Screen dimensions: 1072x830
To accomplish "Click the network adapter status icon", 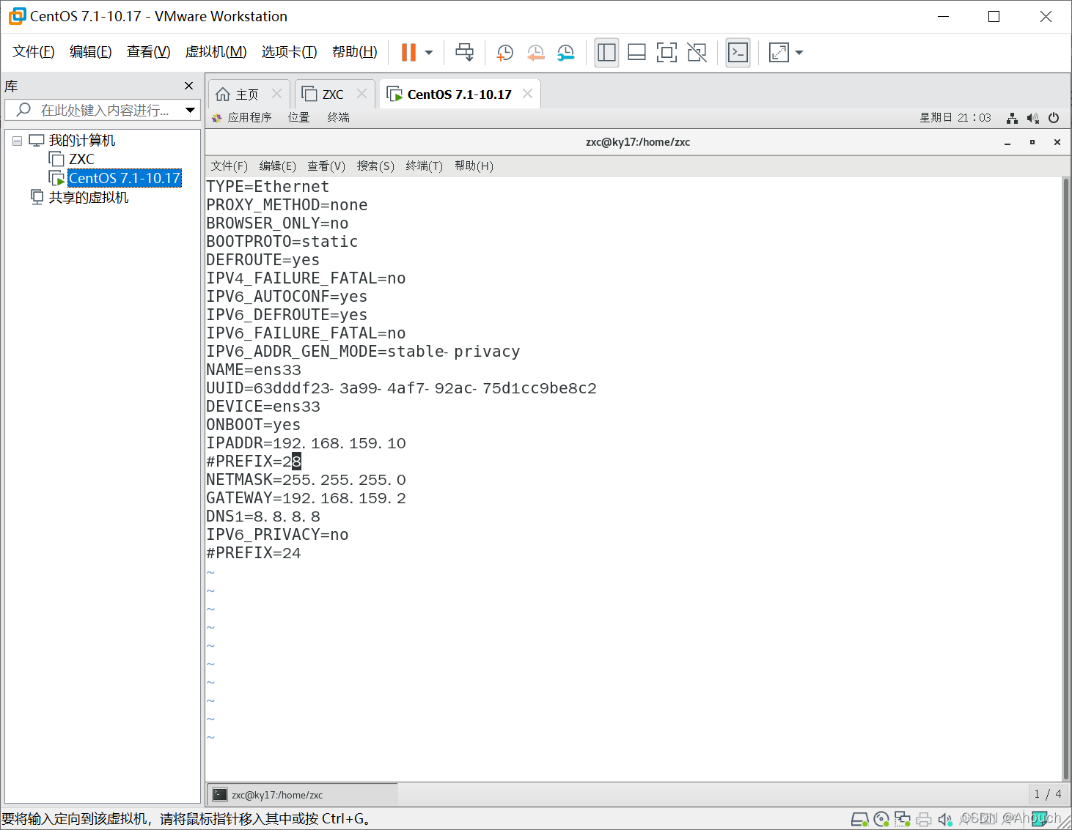I will click(903, 819).
